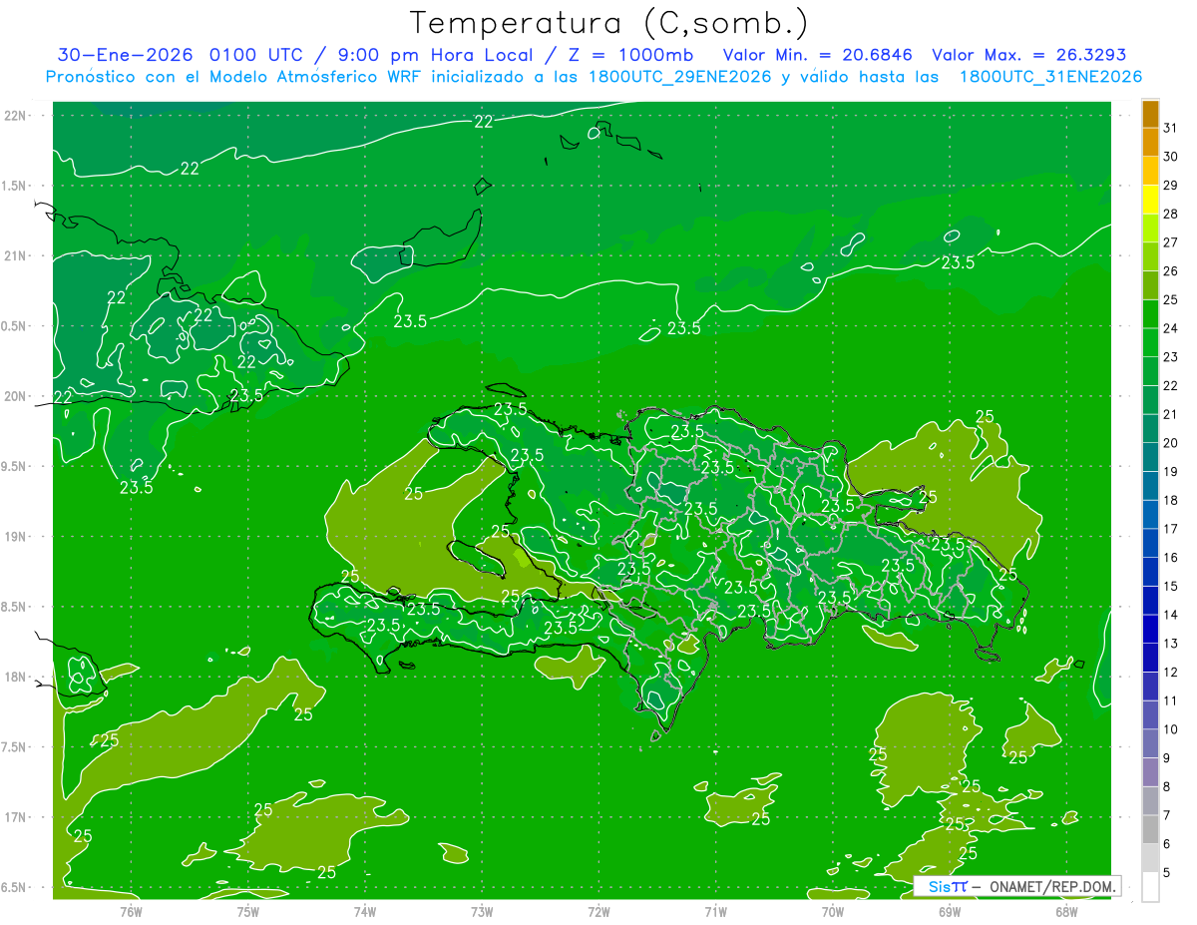
Task: Click the yellow swatch between legend values 28 and 29
Action: pyautogui.click(x=1150, y=200)
